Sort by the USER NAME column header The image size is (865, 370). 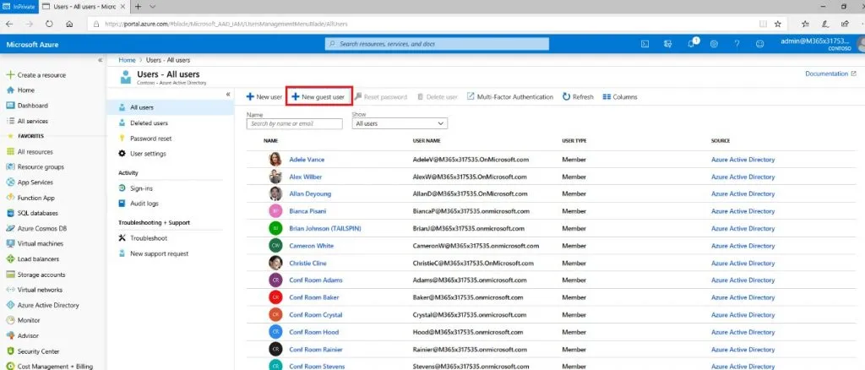point(427,141)
